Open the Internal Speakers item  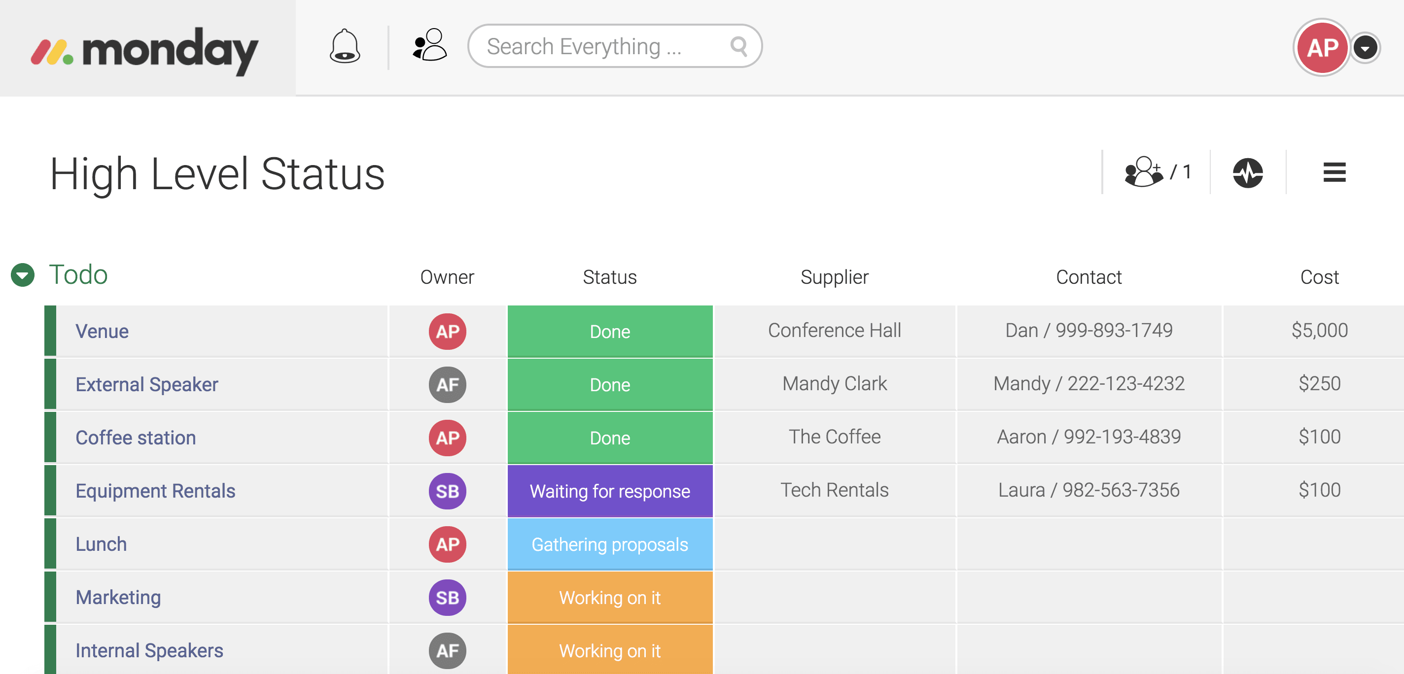pyautogui.click(x=149, y=650)
